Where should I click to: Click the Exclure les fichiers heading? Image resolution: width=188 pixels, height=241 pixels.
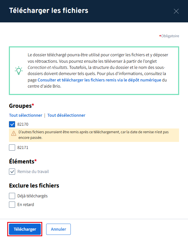click(34, 186)
